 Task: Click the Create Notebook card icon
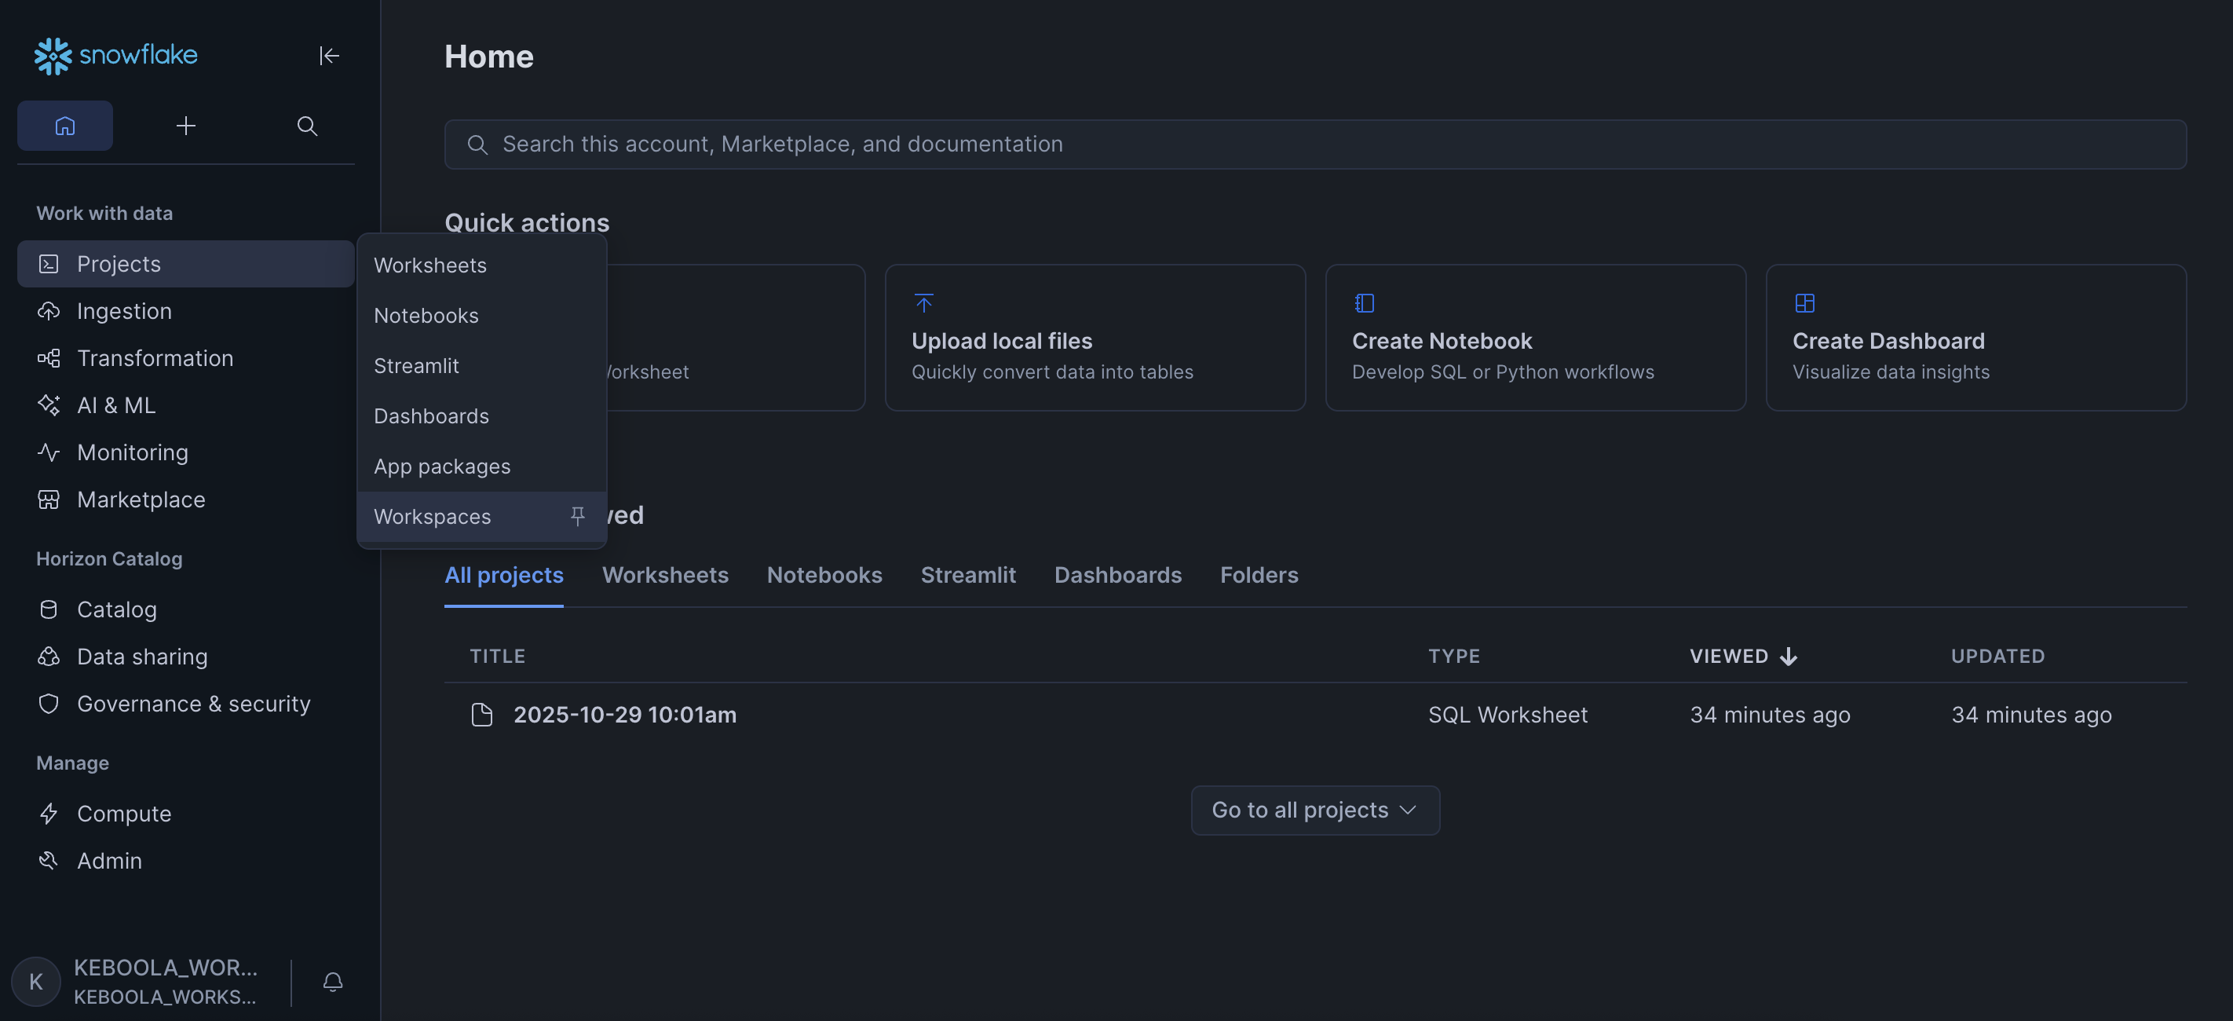pos(1364,302)
